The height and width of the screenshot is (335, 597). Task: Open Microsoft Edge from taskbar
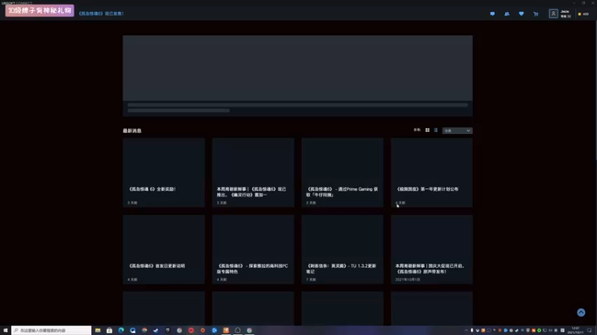[121, 331]
